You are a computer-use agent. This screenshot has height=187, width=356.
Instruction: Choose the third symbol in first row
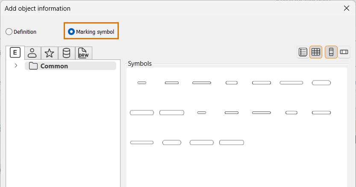tap(202, 83)
